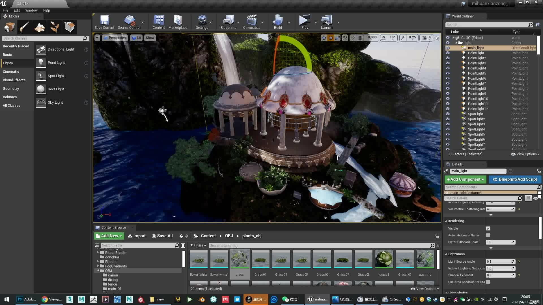Screen dimensions: 543x305
Task: Click Save All in Content Browser
Action: [162, 236]
